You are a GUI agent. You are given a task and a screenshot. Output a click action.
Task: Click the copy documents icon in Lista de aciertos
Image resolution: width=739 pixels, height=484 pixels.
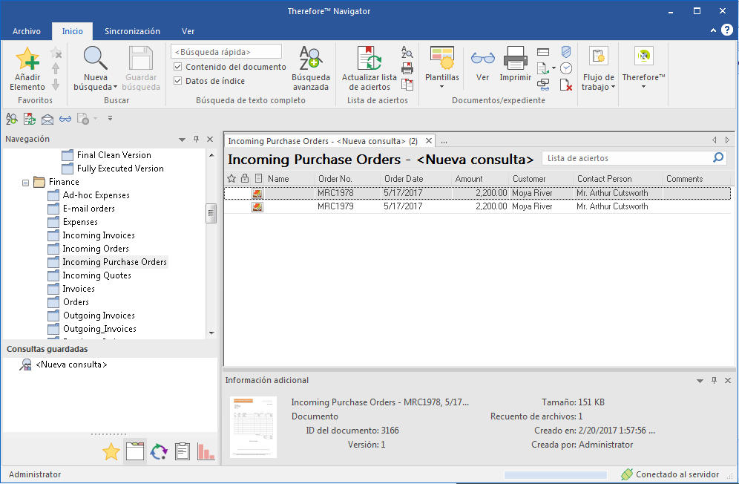click(x=407, y=85)
